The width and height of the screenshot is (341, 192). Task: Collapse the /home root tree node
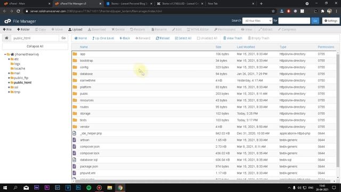coord(5,54)
